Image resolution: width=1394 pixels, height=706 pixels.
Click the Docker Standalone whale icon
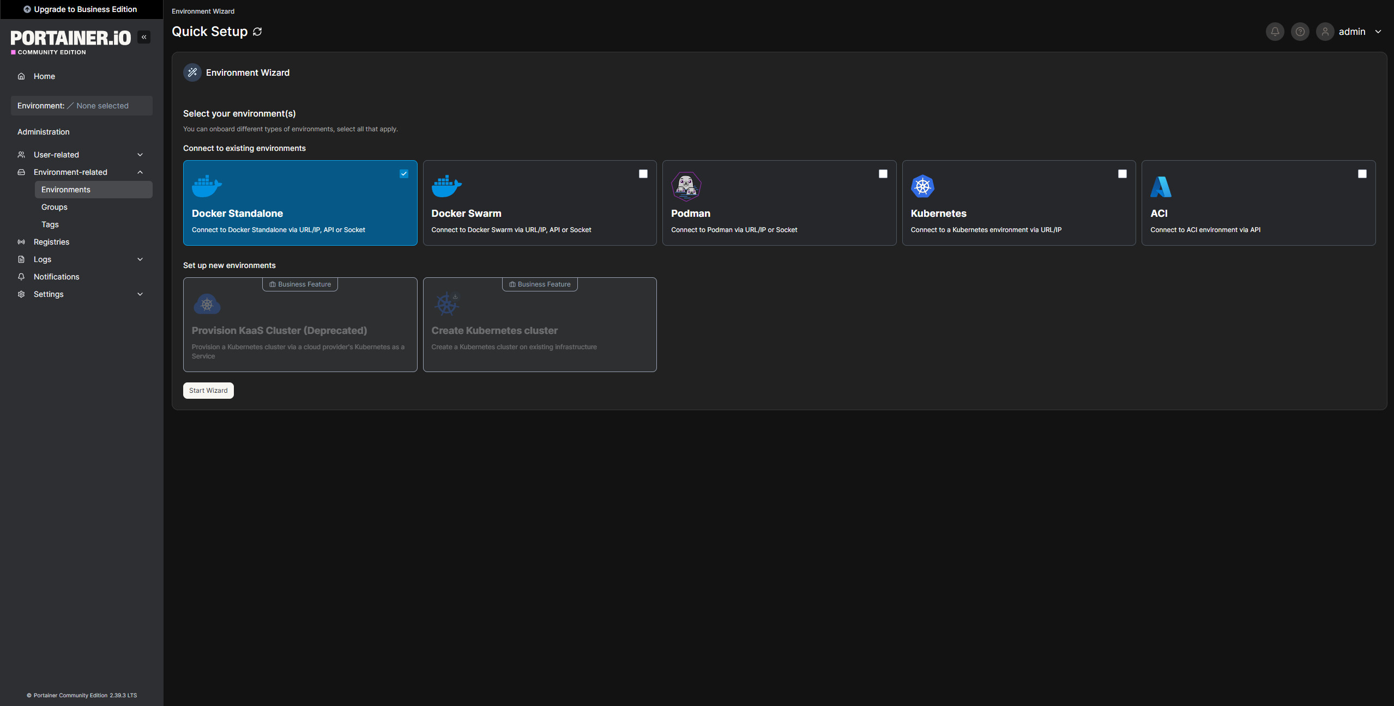(x=207, y=186)
